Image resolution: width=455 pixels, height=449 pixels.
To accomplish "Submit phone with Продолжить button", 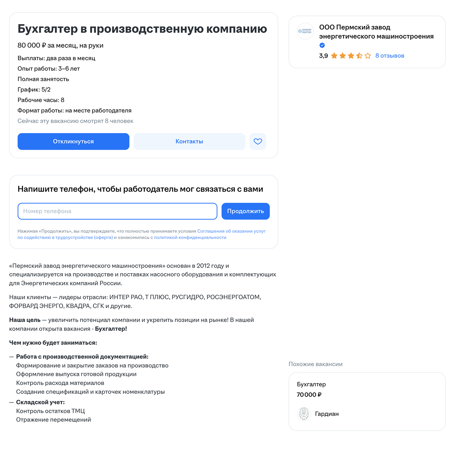I will pyautogui.click(x=245, y=211).
